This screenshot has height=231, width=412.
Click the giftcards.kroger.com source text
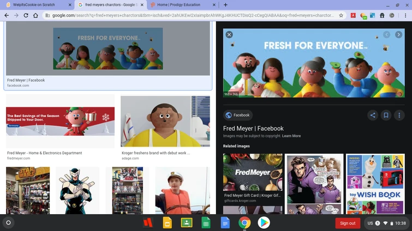click(x=240, y=201)
